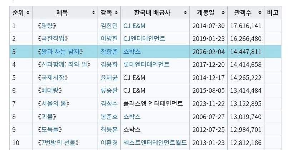Select the 14,447,811 audience count cell
Screen dimensions: 288x150
click(x=246, y=52)
